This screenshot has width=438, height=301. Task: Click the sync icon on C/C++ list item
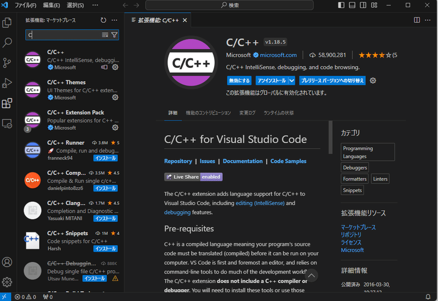click(x=104, y=67)
